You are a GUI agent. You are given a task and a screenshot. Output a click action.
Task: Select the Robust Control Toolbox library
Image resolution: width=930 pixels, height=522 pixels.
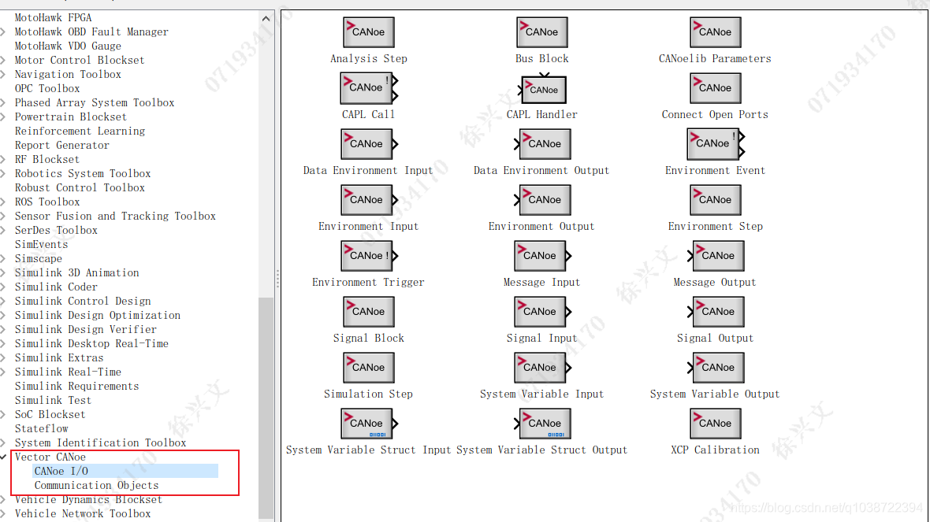pyautogui.click(x=80, y=188)
